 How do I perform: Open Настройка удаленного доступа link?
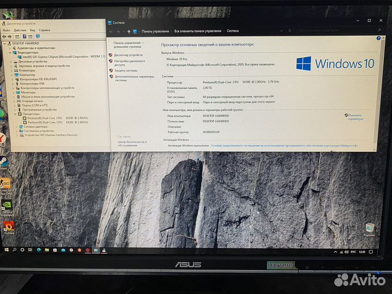click(130, 63)
